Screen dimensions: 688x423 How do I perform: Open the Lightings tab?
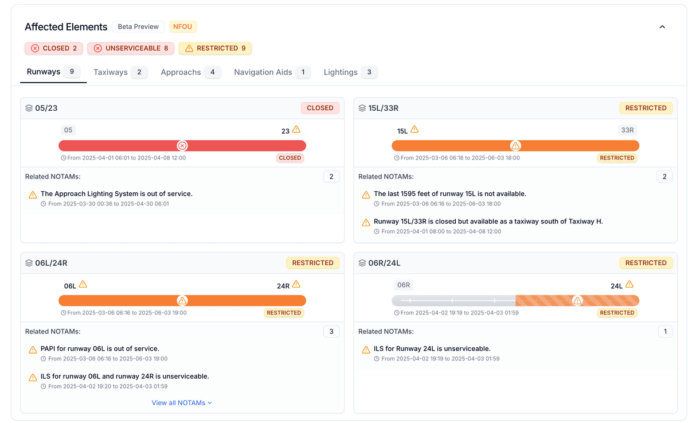(x=350, y=72)
